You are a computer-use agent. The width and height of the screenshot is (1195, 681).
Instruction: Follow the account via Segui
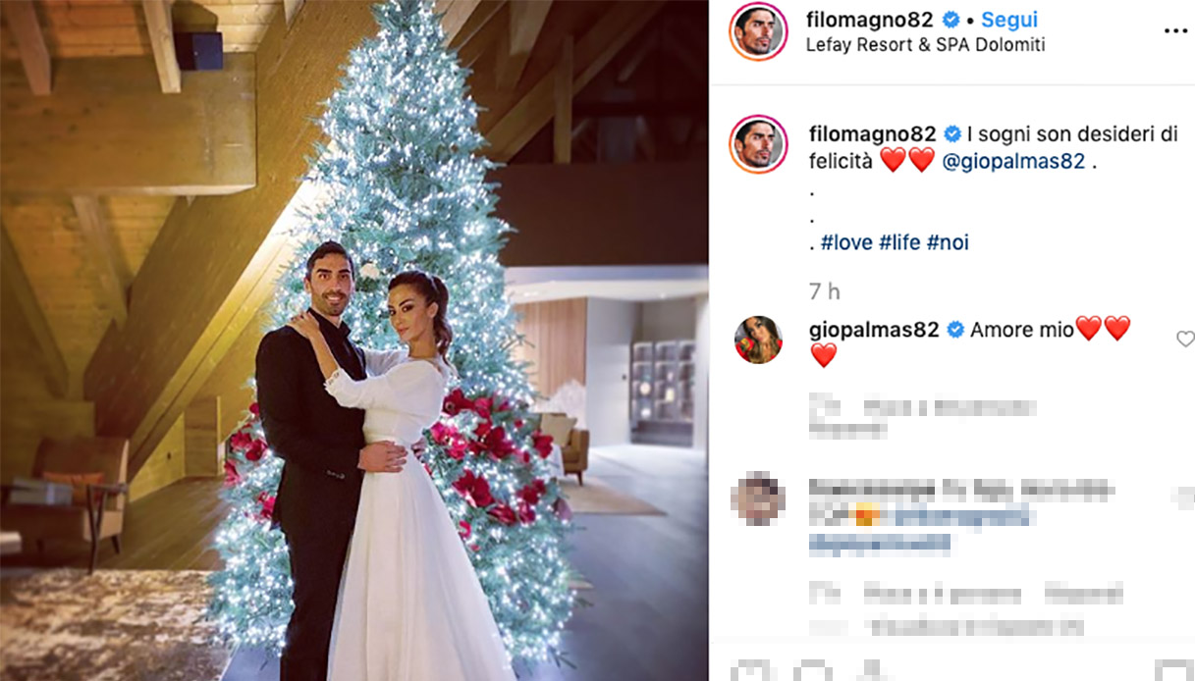pos(1008,20)
